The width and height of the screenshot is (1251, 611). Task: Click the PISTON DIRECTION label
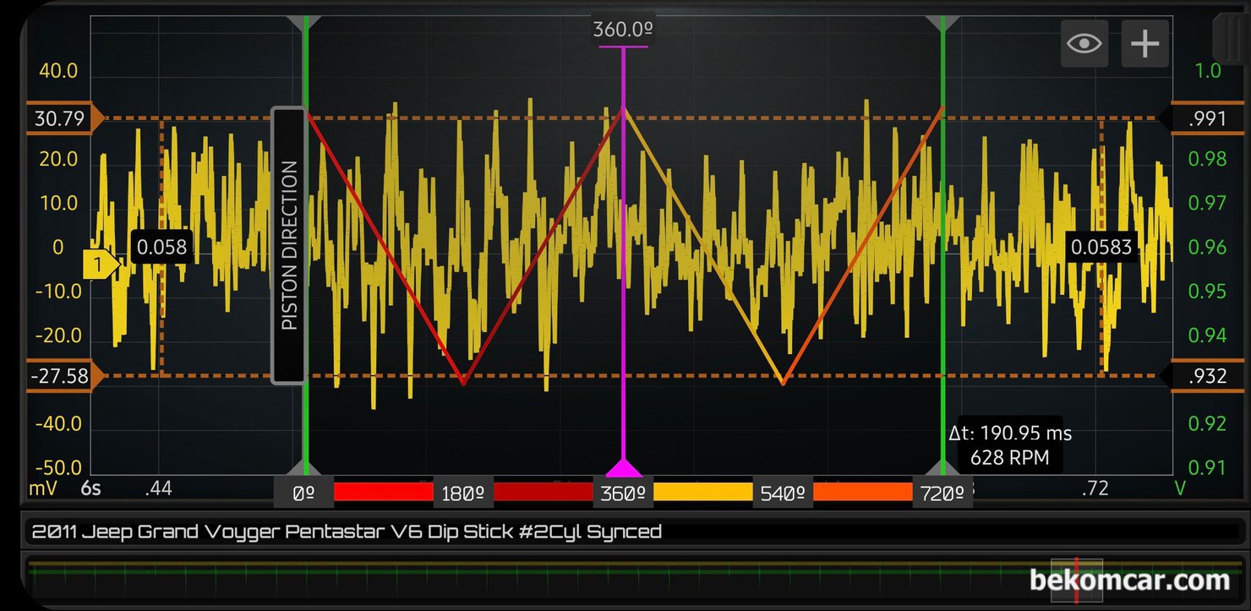pyautogui.click(x=288, y=245)
